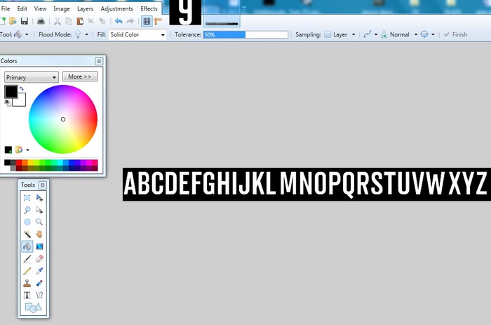
Task: Click the black primary color swatch
Action: click(11, 91)
